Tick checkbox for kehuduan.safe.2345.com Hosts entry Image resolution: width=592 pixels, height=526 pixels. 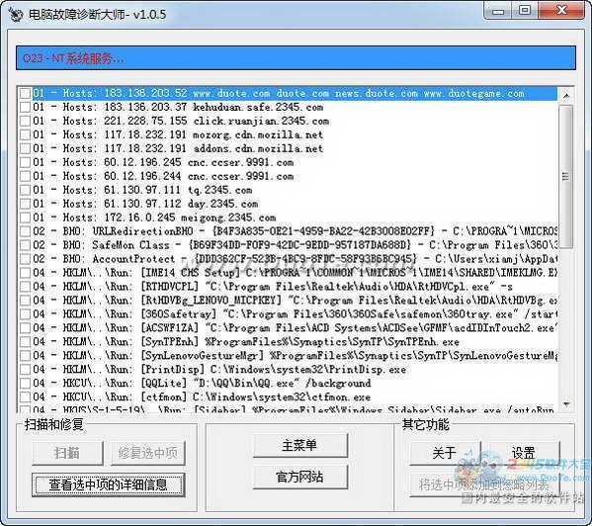(x=26, y=107)
